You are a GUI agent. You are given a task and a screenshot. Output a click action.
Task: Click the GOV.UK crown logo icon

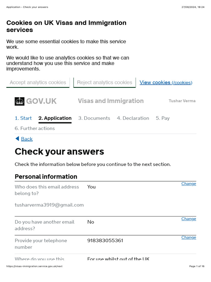20,101
